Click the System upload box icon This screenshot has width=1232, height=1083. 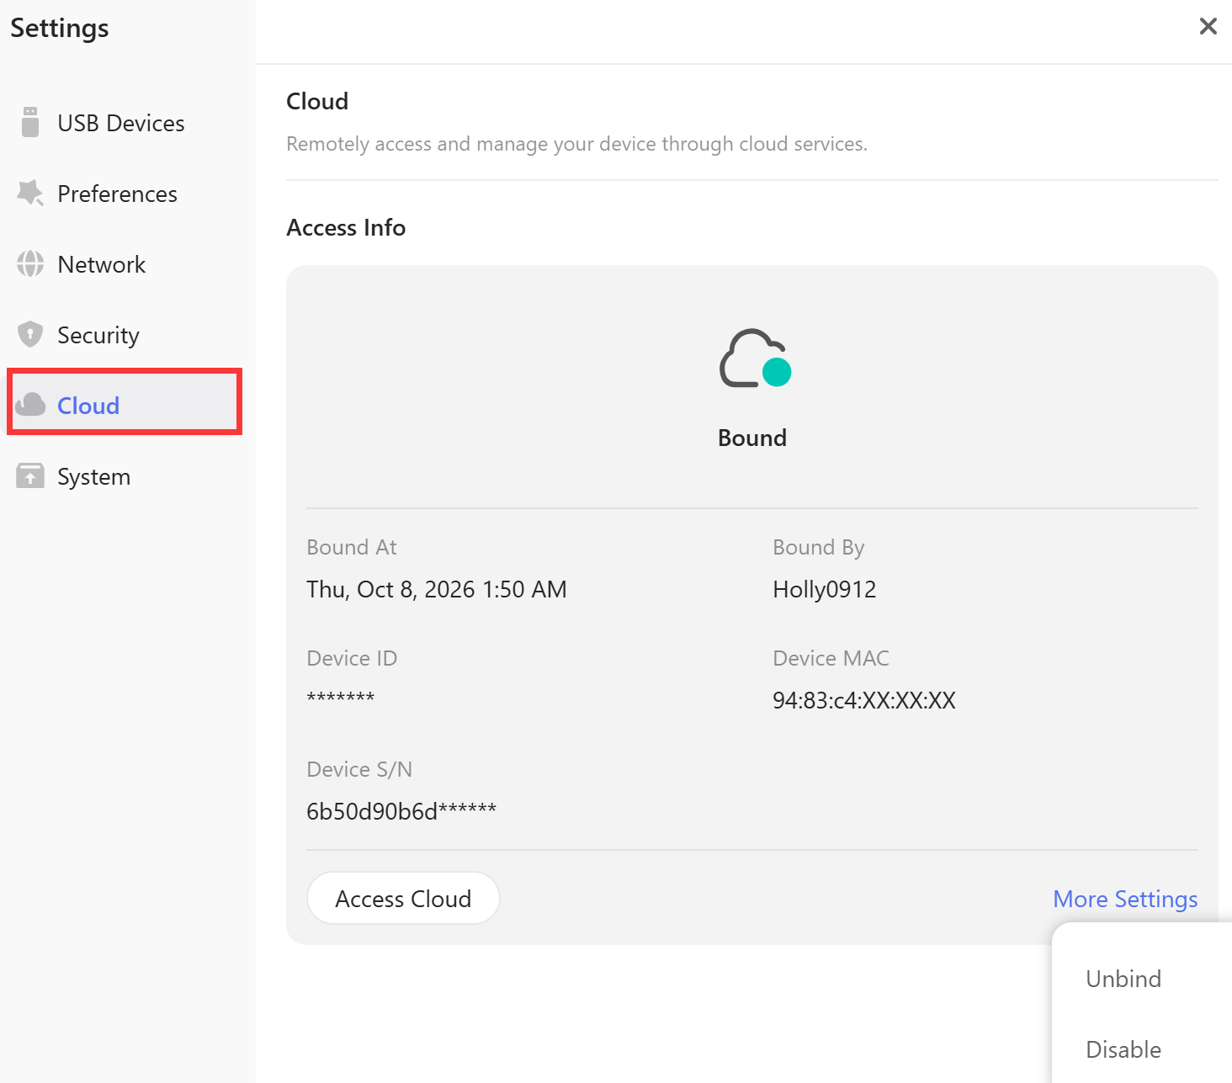coord(30,475)
